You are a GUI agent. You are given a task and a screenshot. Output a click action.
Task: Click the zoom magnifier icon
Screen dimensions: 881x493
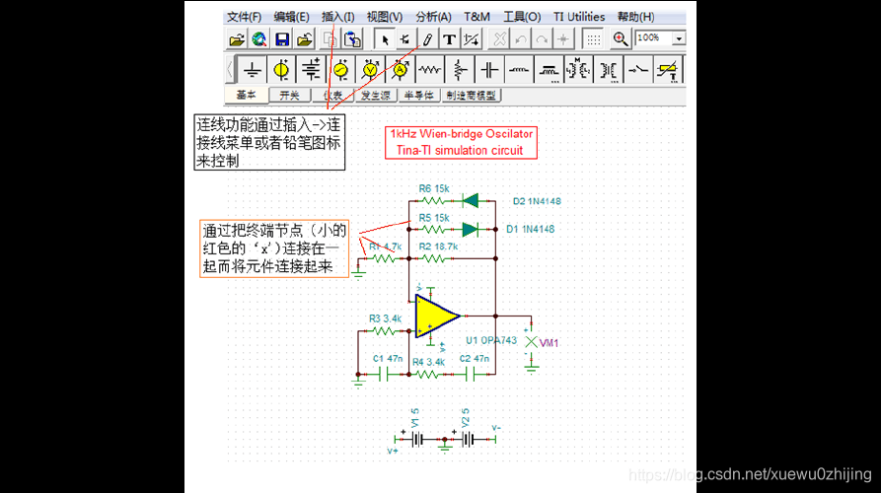click(621, 39)
